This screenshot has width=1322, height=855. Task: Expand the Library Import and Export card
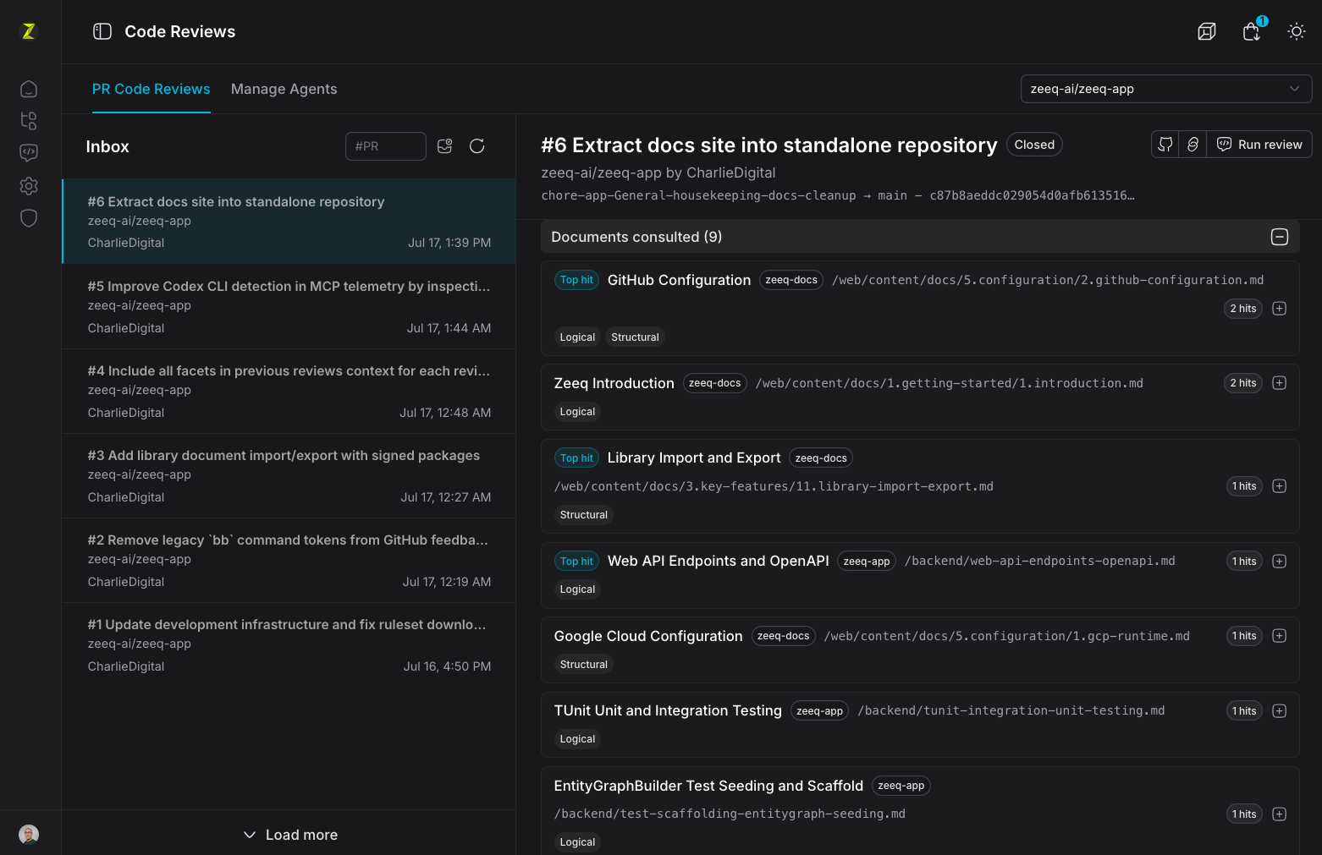point(1280,486)
